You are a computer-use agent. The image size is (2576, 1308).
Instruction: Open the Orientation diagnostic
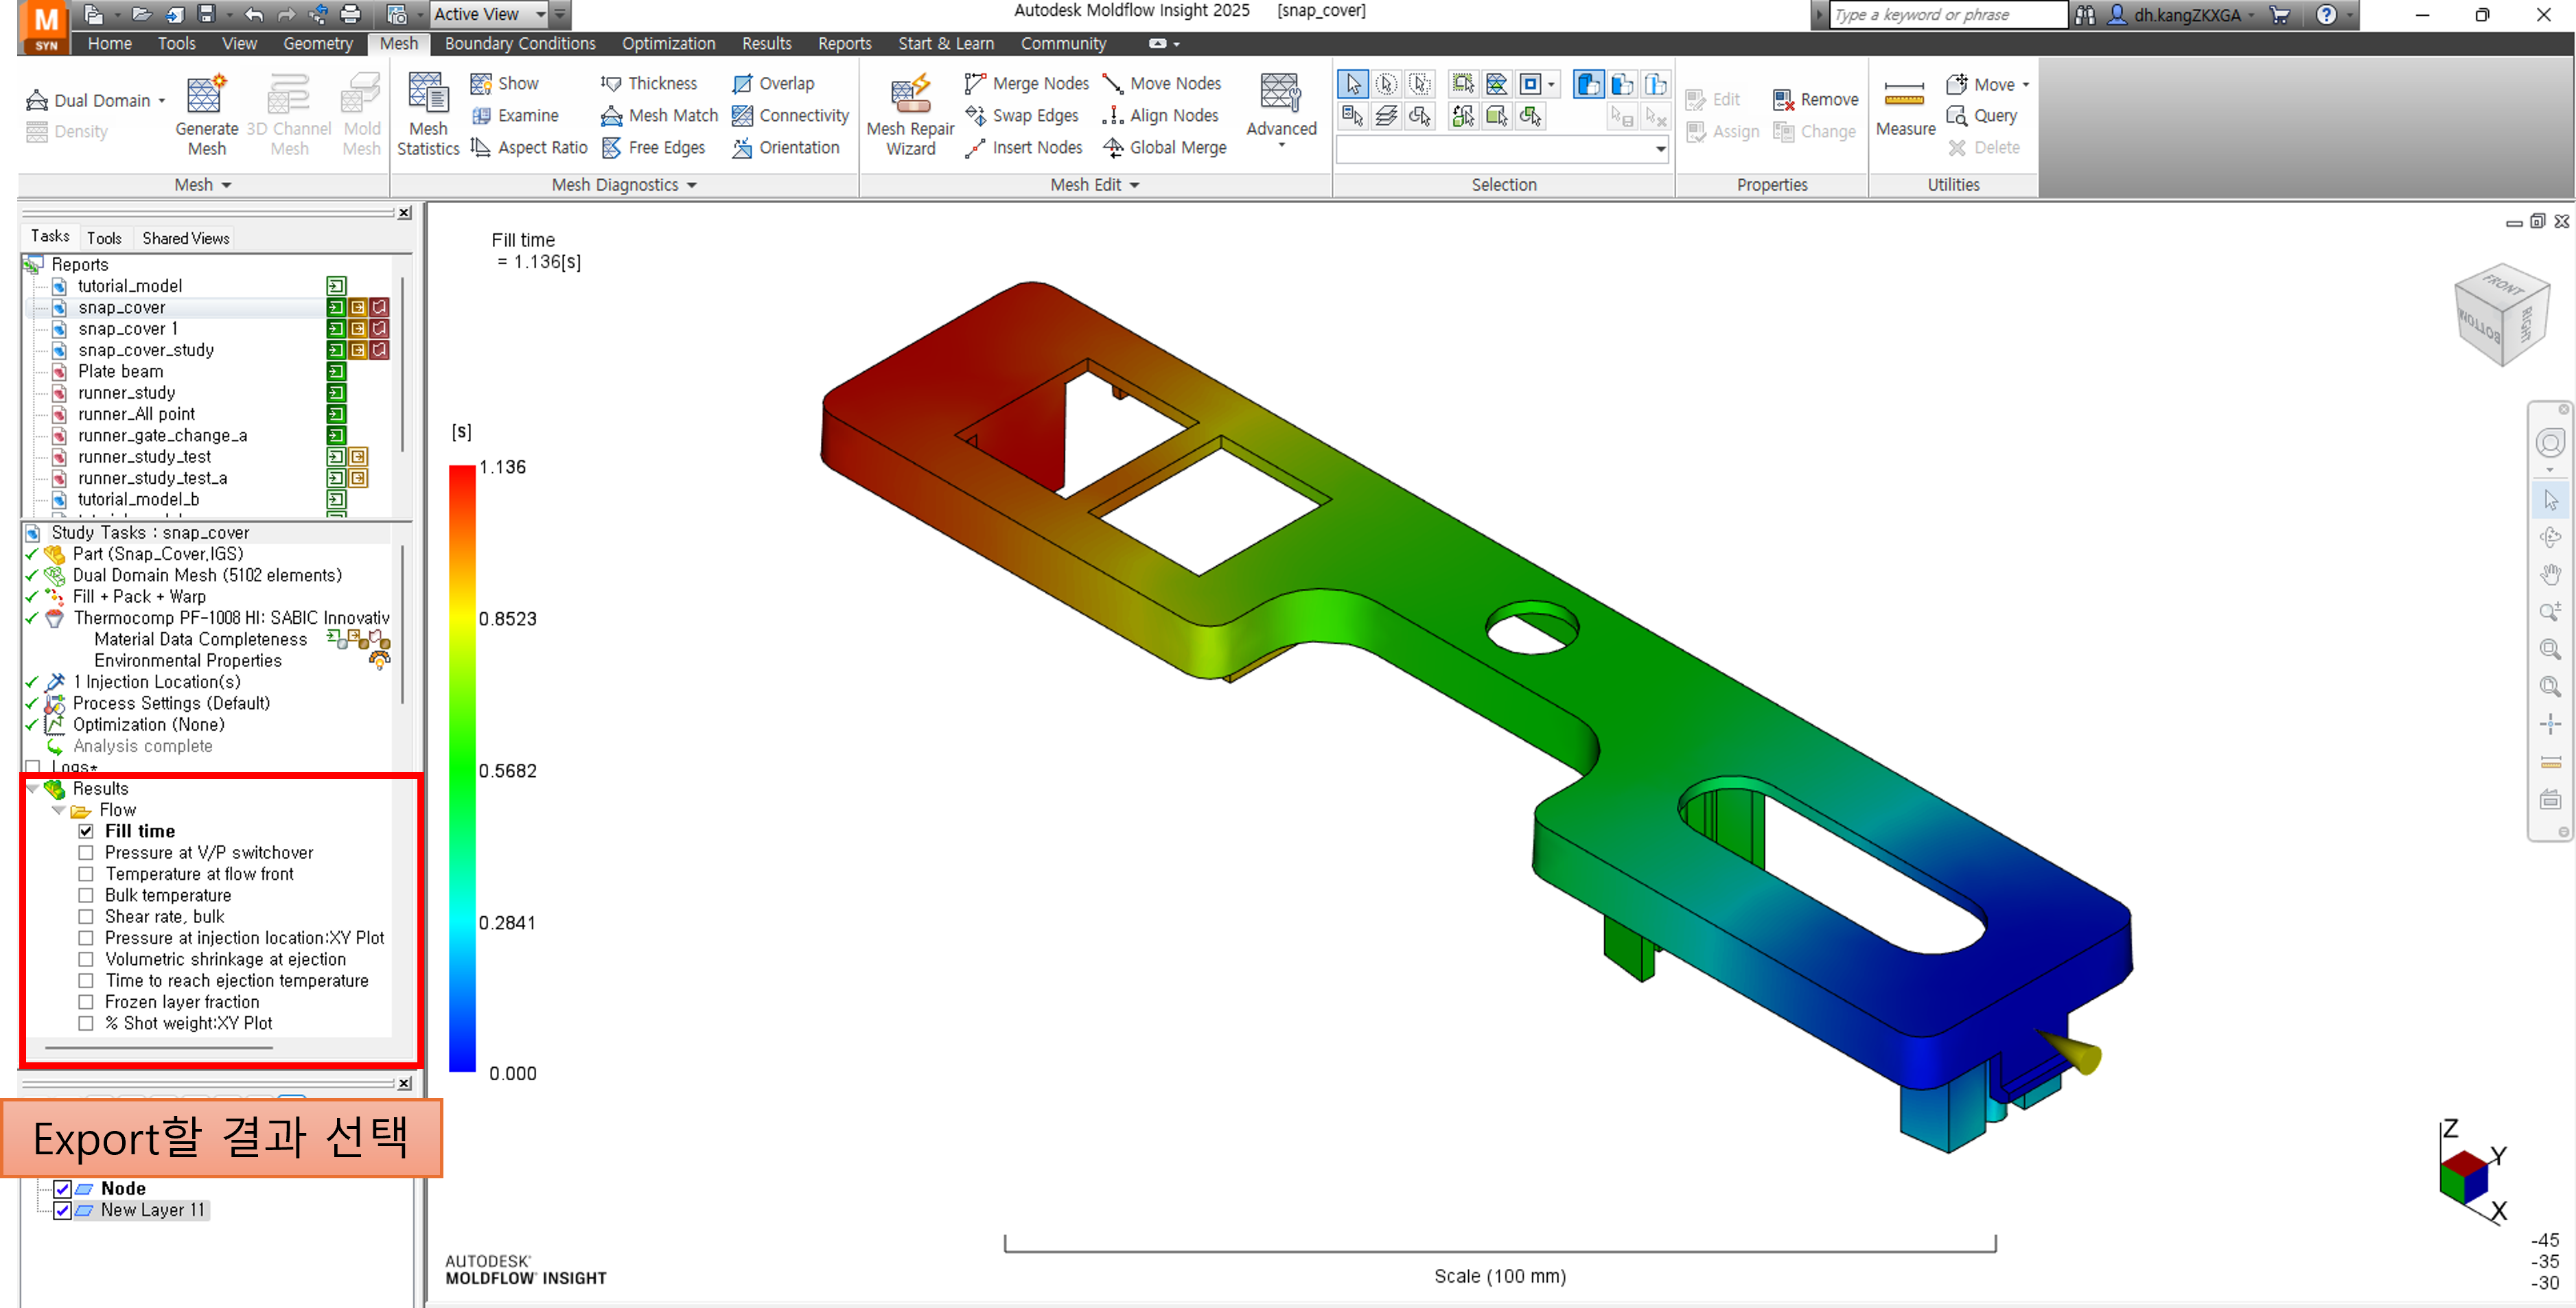coord(786,148)
